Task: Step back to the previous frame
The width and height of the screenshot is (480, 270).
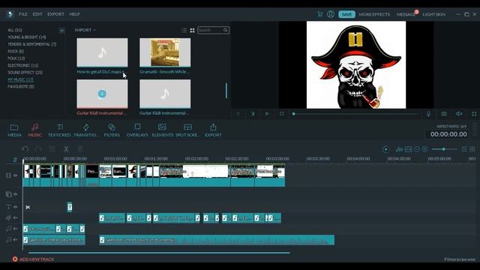Action: (x=238, y=113)
